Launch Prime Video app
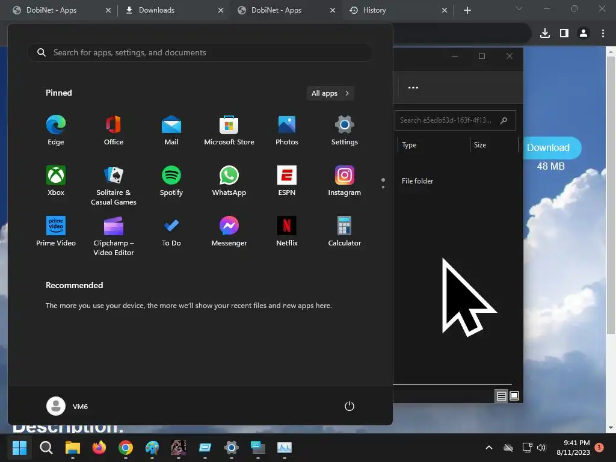The width and height of the screenshot is (616, 462). tap(56, 232)
